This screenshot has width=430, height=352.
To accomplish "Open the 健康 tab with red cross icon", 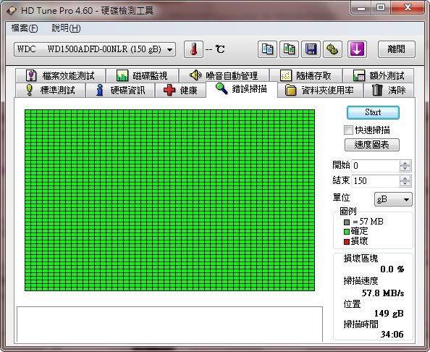I will point(180,91).
